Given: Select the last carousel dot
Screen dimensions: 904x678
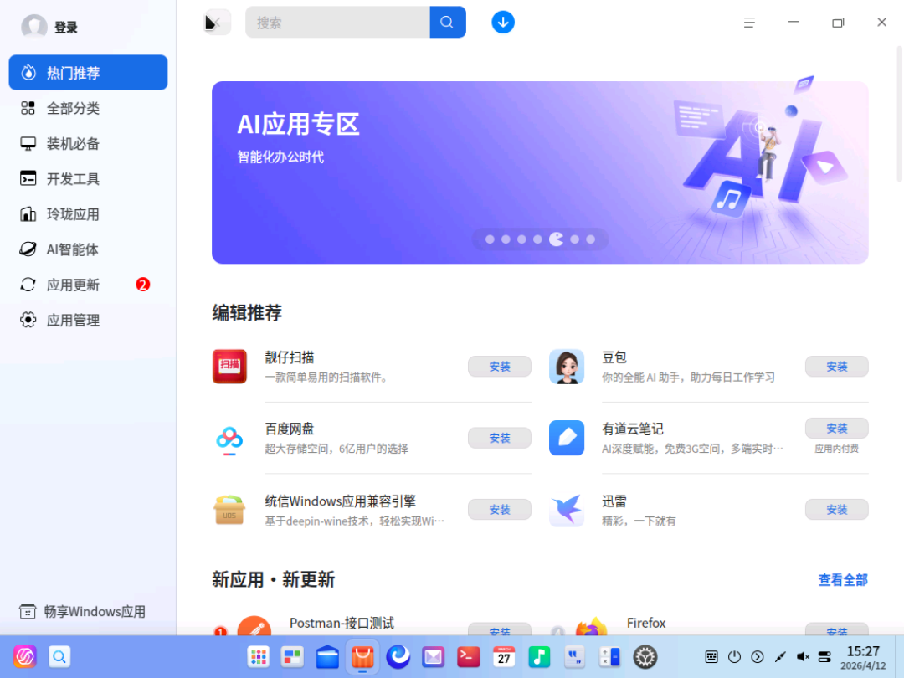Looking at the screenshot, I should [590, 239].
